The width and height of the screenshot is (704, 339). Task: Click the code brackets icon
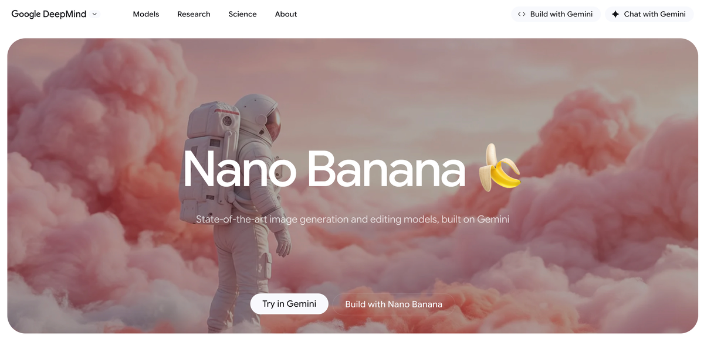(x=522, y=14)
